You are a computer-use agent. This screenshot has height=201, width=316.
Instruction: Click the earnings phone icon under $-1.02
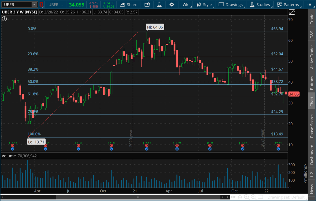(78, 145)
